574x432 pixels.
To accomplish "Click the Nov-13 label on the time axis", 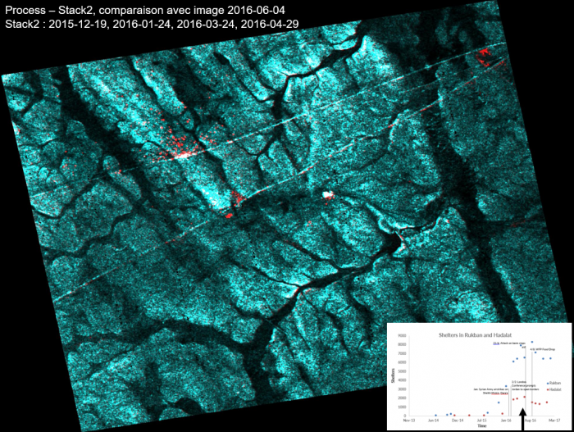I will tap(408, 419).
